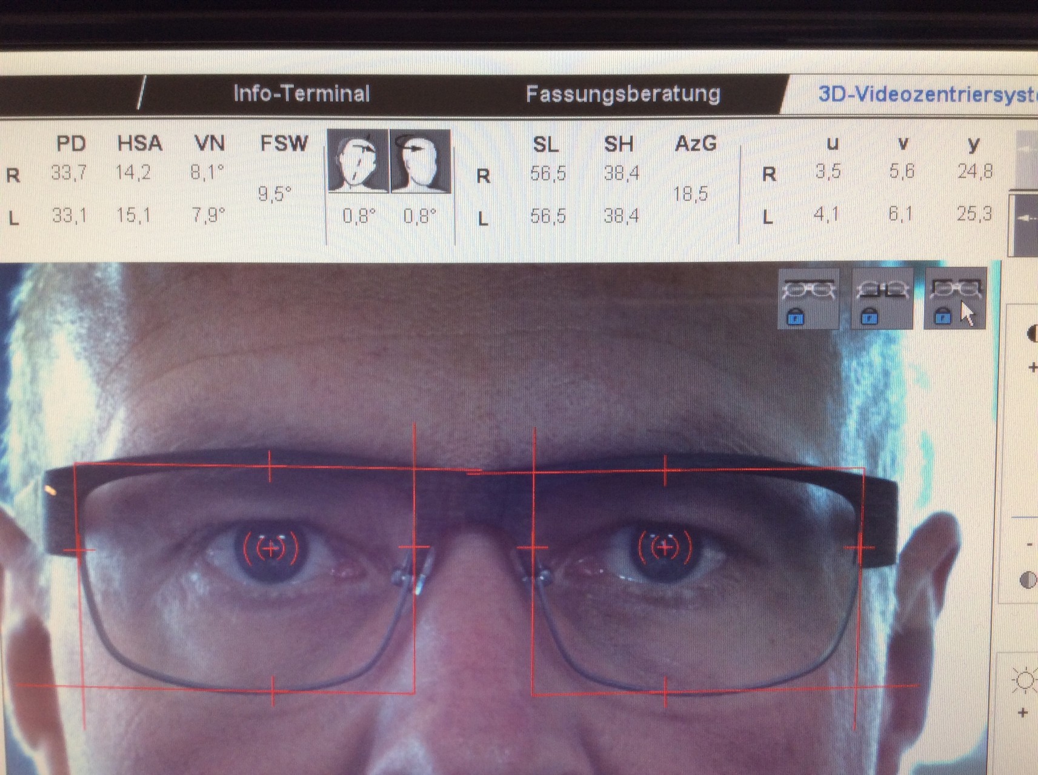Select the middle frame type icon with lock
This screenshot has width=1038, height=775.
click(882, 299)
